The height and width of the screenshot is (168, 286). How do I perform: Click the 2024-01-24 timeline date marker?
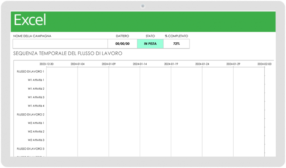(x=202, y=64)
